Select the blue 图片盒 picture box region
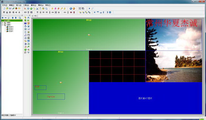Viewport: 206px width, 120px height. [x=145, y=98]
